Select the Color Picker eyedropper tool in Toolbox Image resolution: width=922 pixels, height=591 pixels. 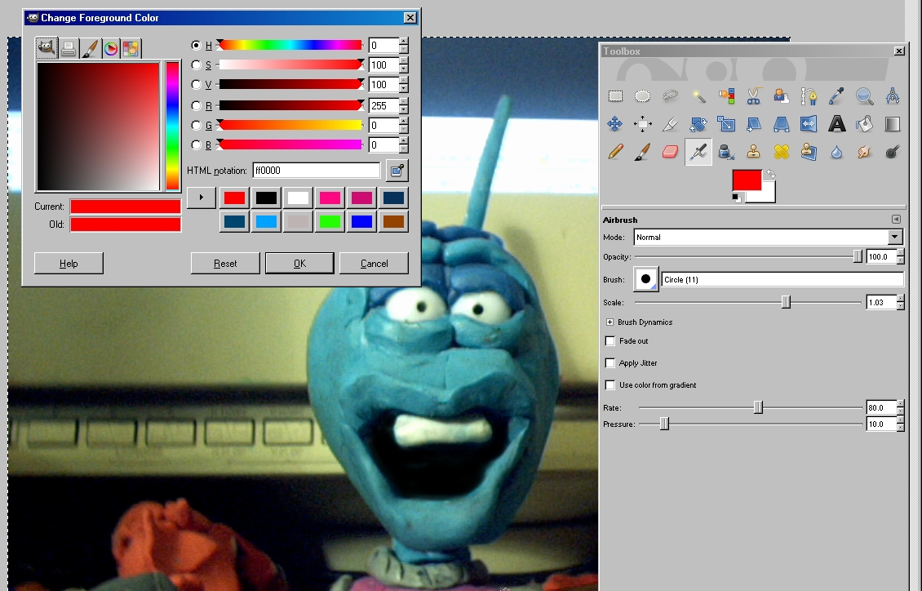[x=836, y=96]
